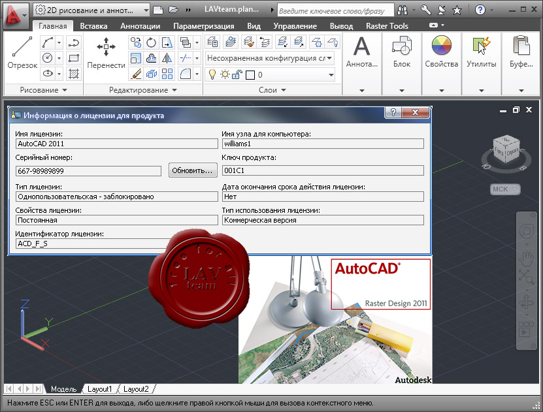Click the Блок panel button
Viewport: 543px width, 412px height.
click(402, 52)
